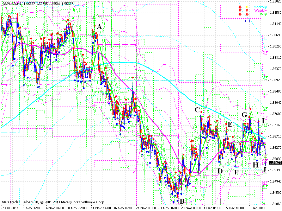
Task: Click the 1.56270 price axis label
Action: (x=276, y=148)
